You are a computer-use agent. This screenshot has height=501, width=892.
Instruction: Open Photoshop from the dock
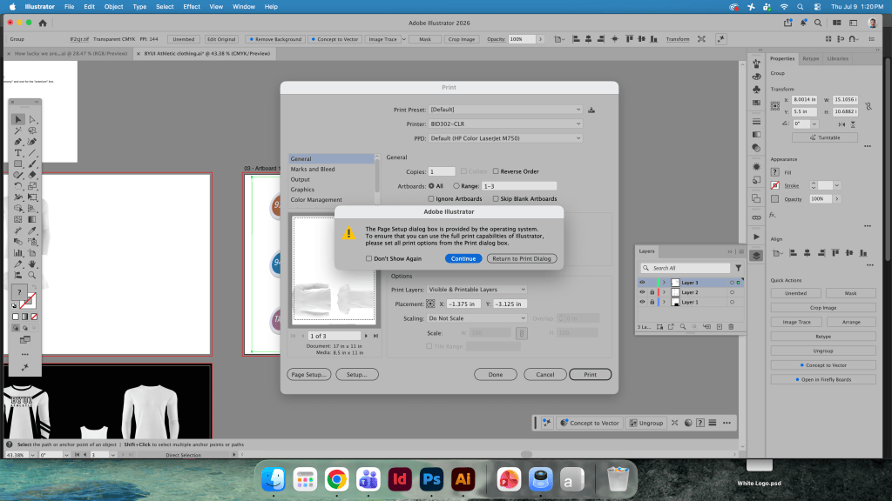tap(431, 479)
